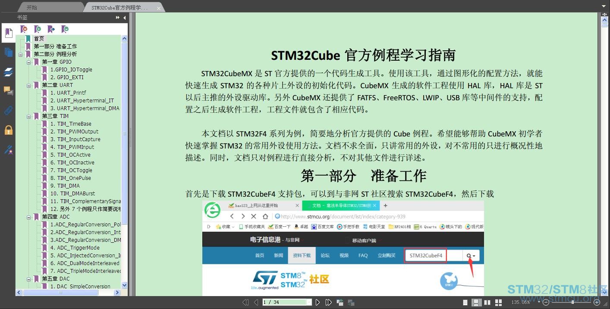Image resolution: width=610 pixels, height=309 pixels.
Task: Click the previous view icon
Action: pos(340,303)
